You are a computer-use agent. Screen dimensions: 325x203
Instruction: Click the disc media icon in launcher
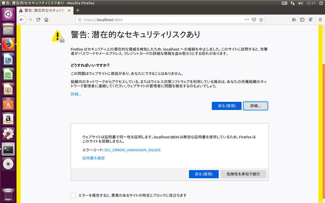pyautogui.click(x=8, y=164)
